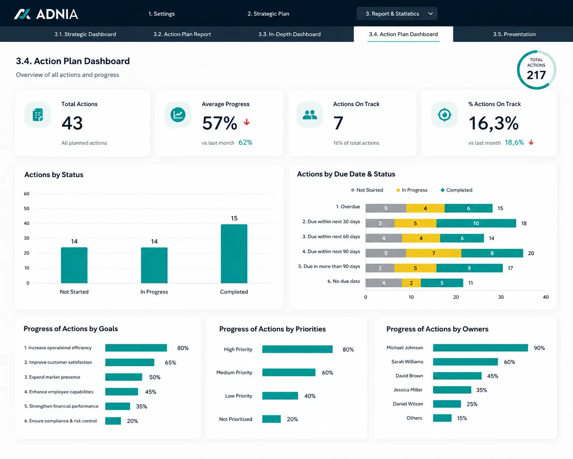Select the 3.4. Action Plan Dashboard tab

[x=403, y=34]
